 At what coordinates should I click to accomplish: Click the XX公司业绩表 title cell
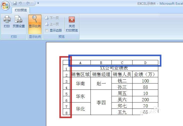114,68
